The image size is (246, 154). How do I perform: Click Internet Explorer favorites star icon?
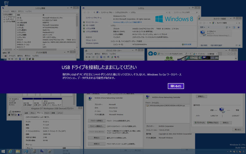[232, 54]
